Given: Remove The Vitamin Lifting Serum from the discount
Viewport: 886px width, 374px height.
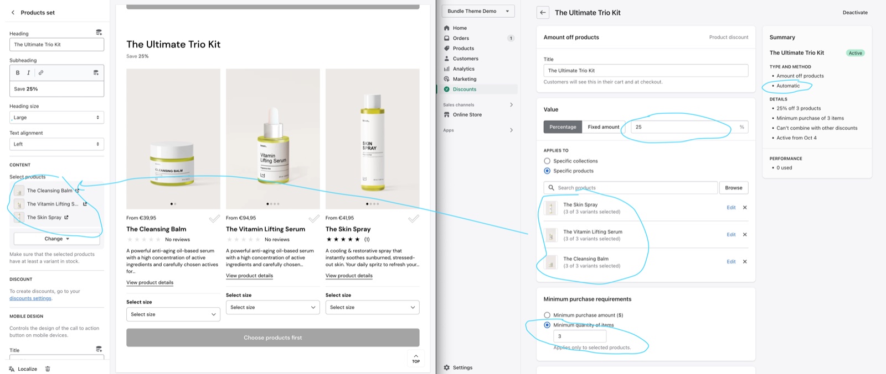Looking at the screenshot, I should click(745, 235).
